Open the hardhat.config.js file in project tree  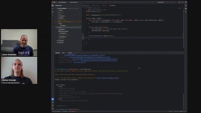tap(63, 31)
